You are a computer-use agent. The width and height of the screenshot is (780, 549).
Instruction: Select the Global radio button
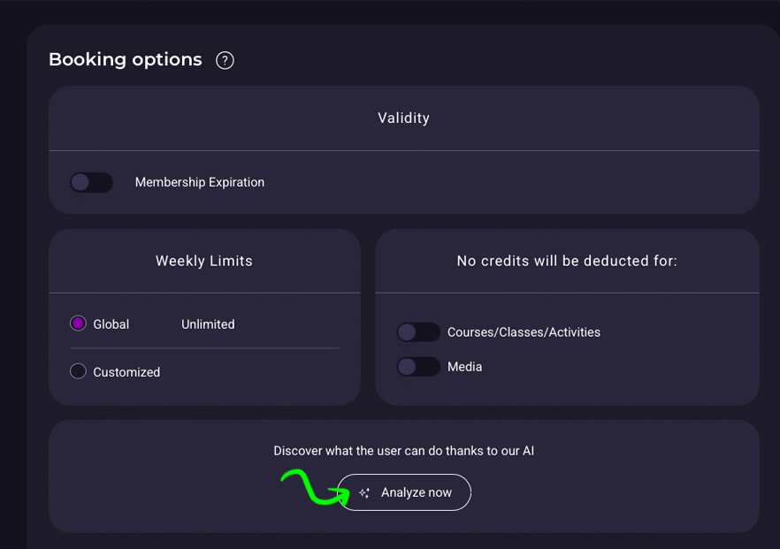tap(78, 324)
